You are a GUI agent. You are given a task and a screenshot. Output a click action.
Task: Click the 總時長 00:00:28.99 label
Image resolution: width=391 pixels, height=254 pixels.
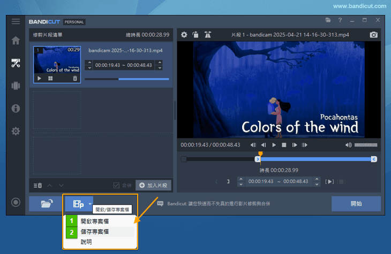pos(148,35)
